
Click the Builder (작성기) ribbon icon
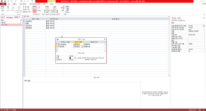pyautogui.click(x=13, y=9)
